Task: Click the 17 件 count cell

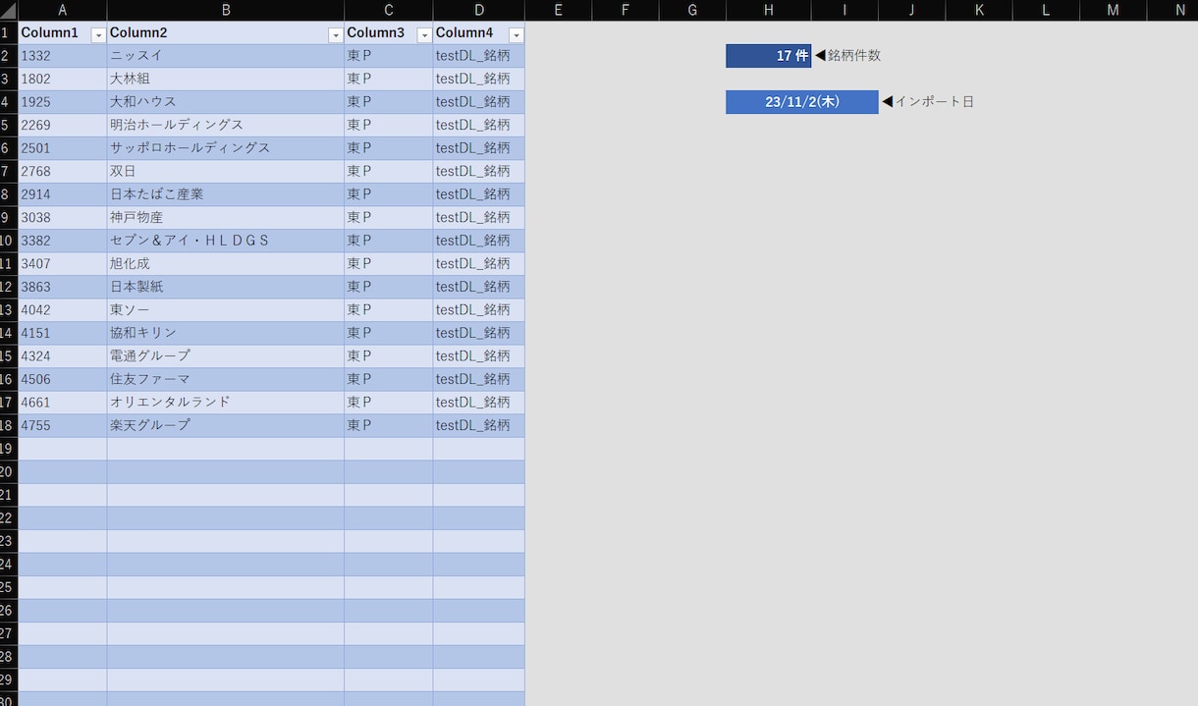Action: pos(769,56)
